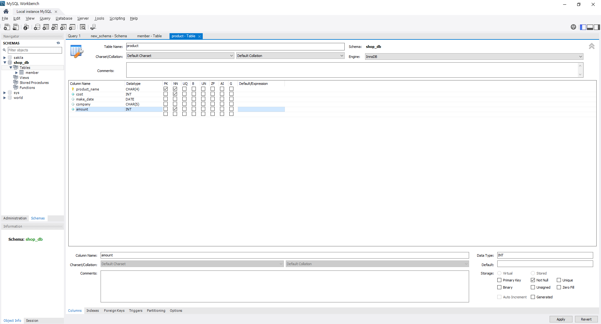
Task: Switch to the Triggers tab
Action: (136, 311)
